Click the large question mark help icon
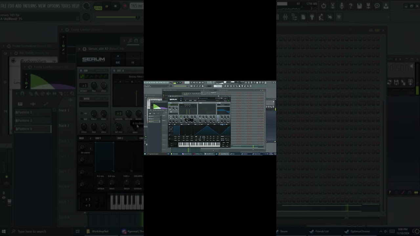 [x=350, y=6]
